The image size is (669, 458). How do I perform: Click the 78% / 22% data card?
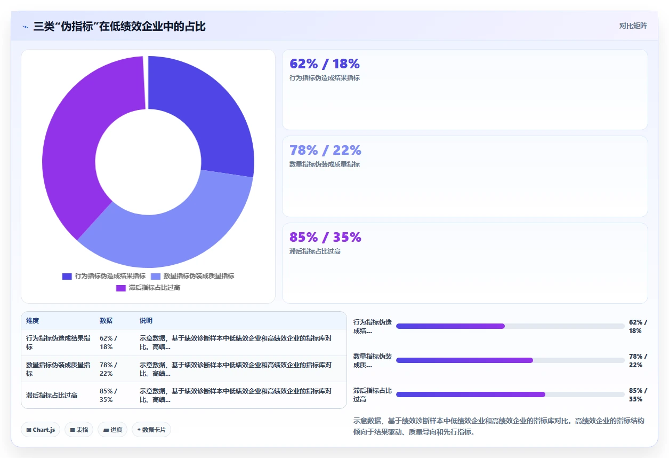coord(465,176)
